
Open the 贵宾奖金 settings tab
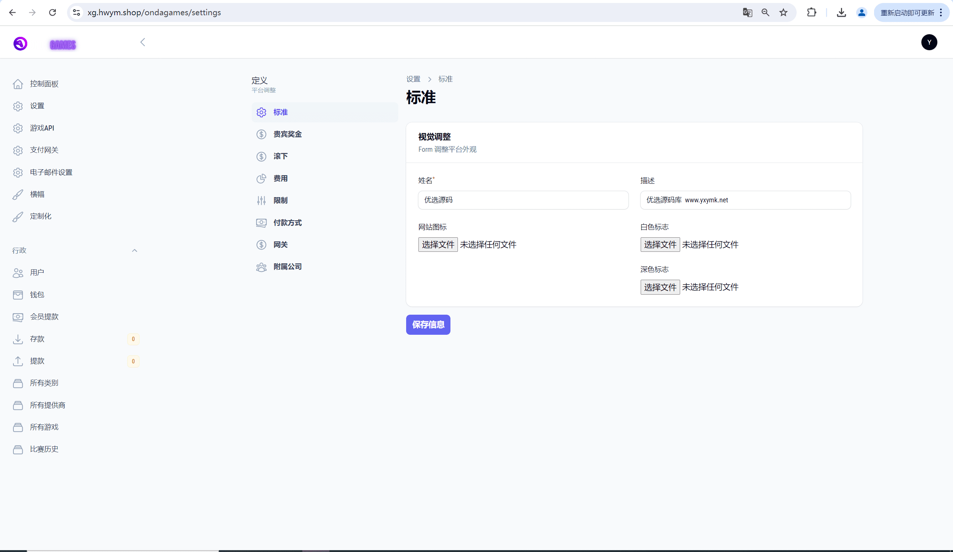(x=287, y=134)
